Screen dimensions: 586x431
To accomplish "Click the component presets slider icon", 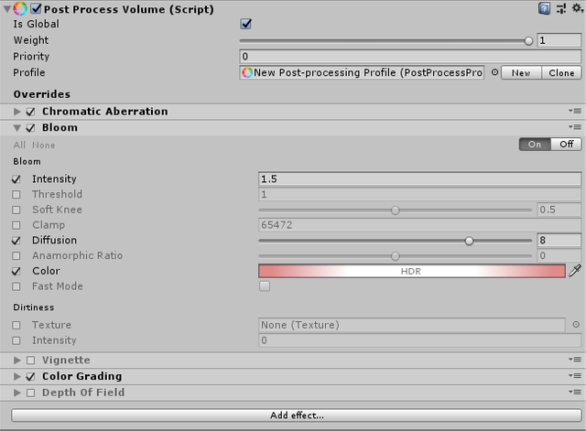I will pos(559,8).
